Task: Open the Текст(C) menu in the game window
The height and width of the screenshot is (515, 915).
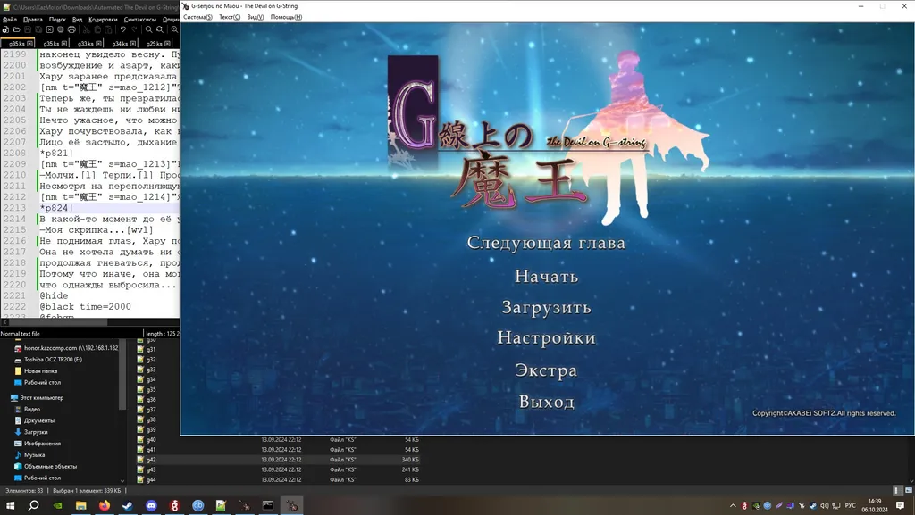Action: 230,17
